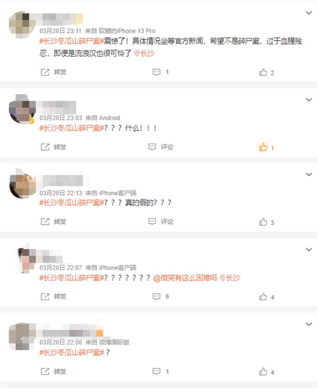Open 评论 on the 23:03 Android post
Image resolution: width=318 pixels, height=390 pixels.
pyautogui.click(x=161, y=147)
